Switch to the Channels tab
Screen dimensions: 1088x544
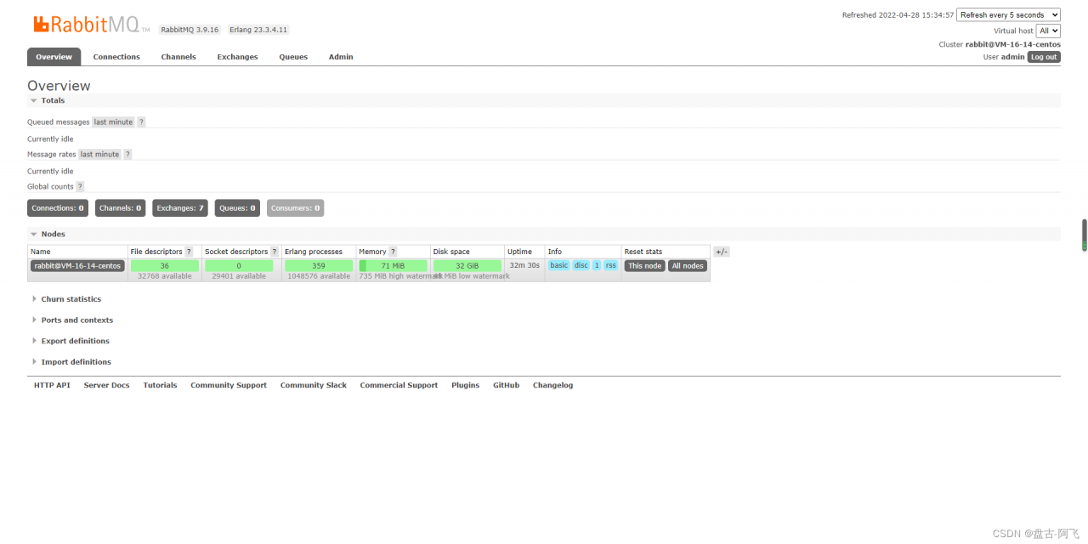(178, 57)
